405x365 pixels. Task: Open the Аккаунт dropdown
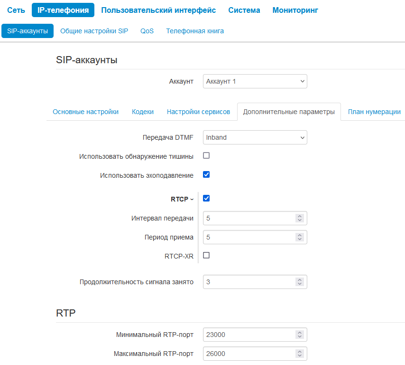point(255,81)
